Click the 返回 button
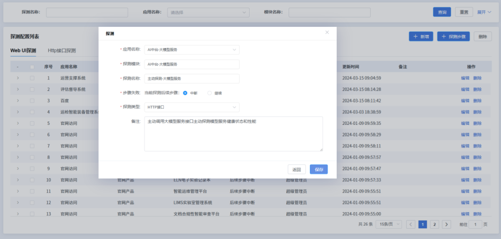 (297, 169)
